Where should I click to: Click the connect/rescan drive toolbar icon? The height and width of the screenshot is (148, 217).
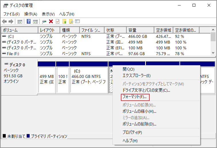[x=44, y=22]
